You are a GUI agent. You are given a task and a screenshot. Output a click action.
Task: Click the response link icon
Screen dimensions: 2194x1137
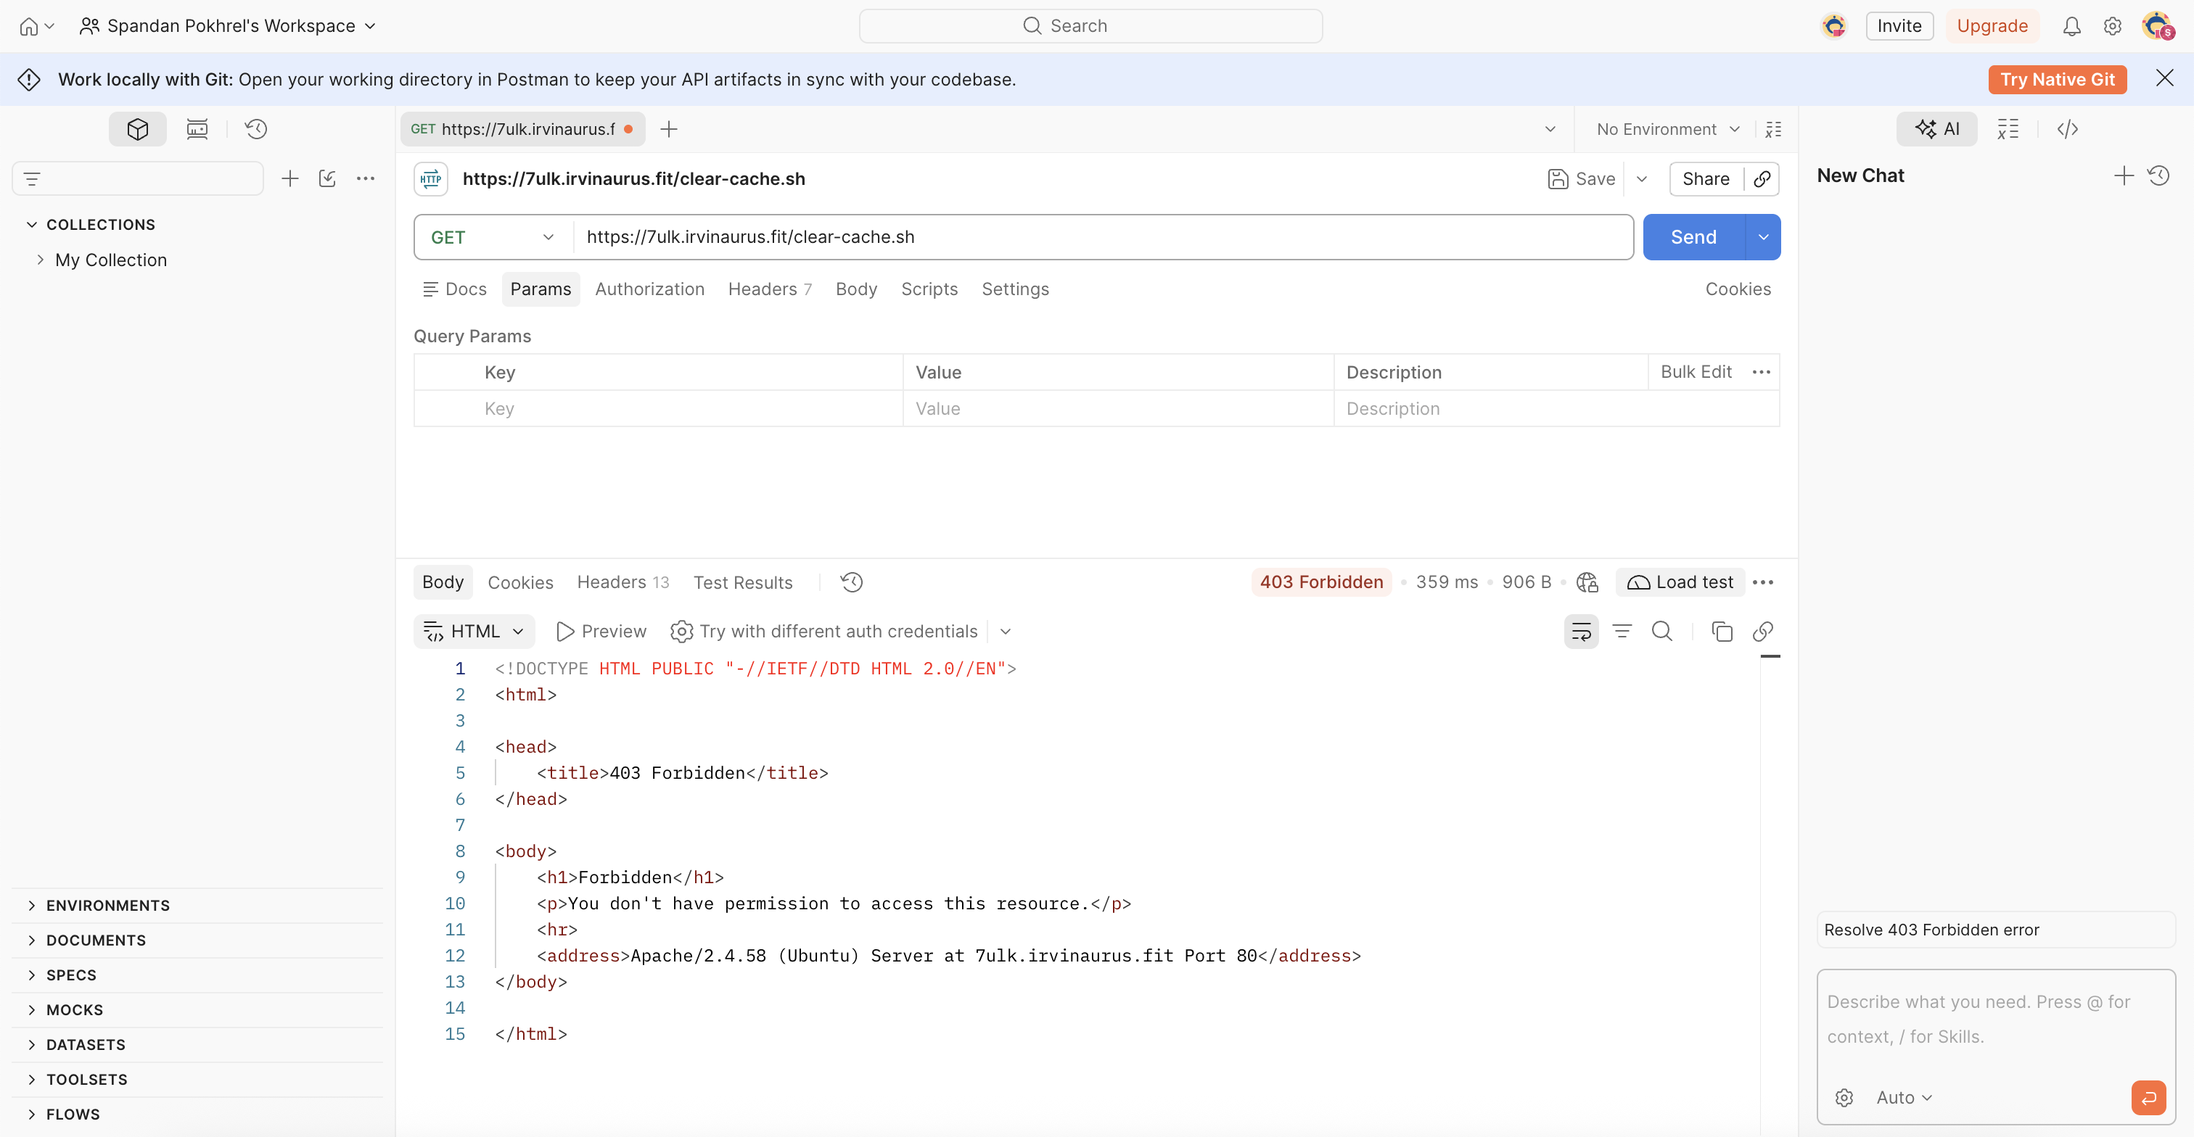point(1762,632)
